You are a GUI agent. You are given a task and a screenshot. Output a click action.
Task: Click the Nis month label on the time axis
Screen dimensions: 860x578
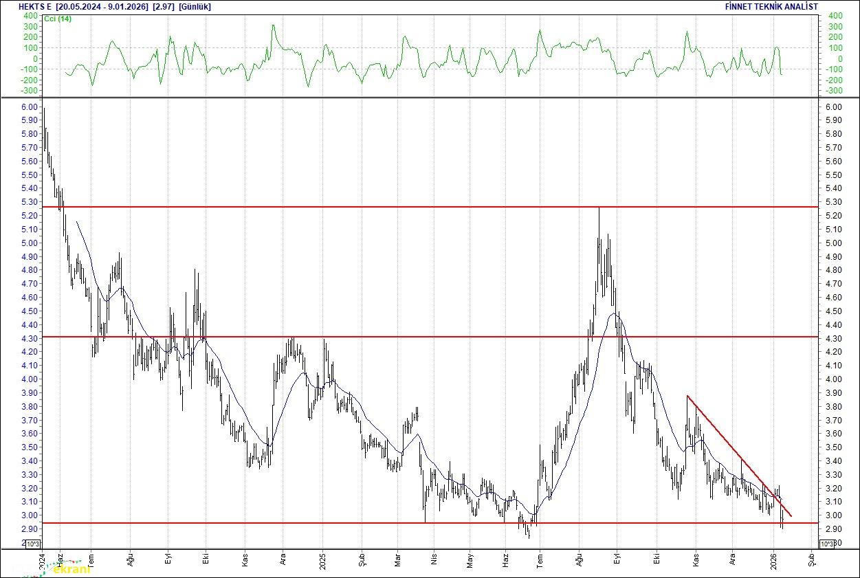point(433,560)
